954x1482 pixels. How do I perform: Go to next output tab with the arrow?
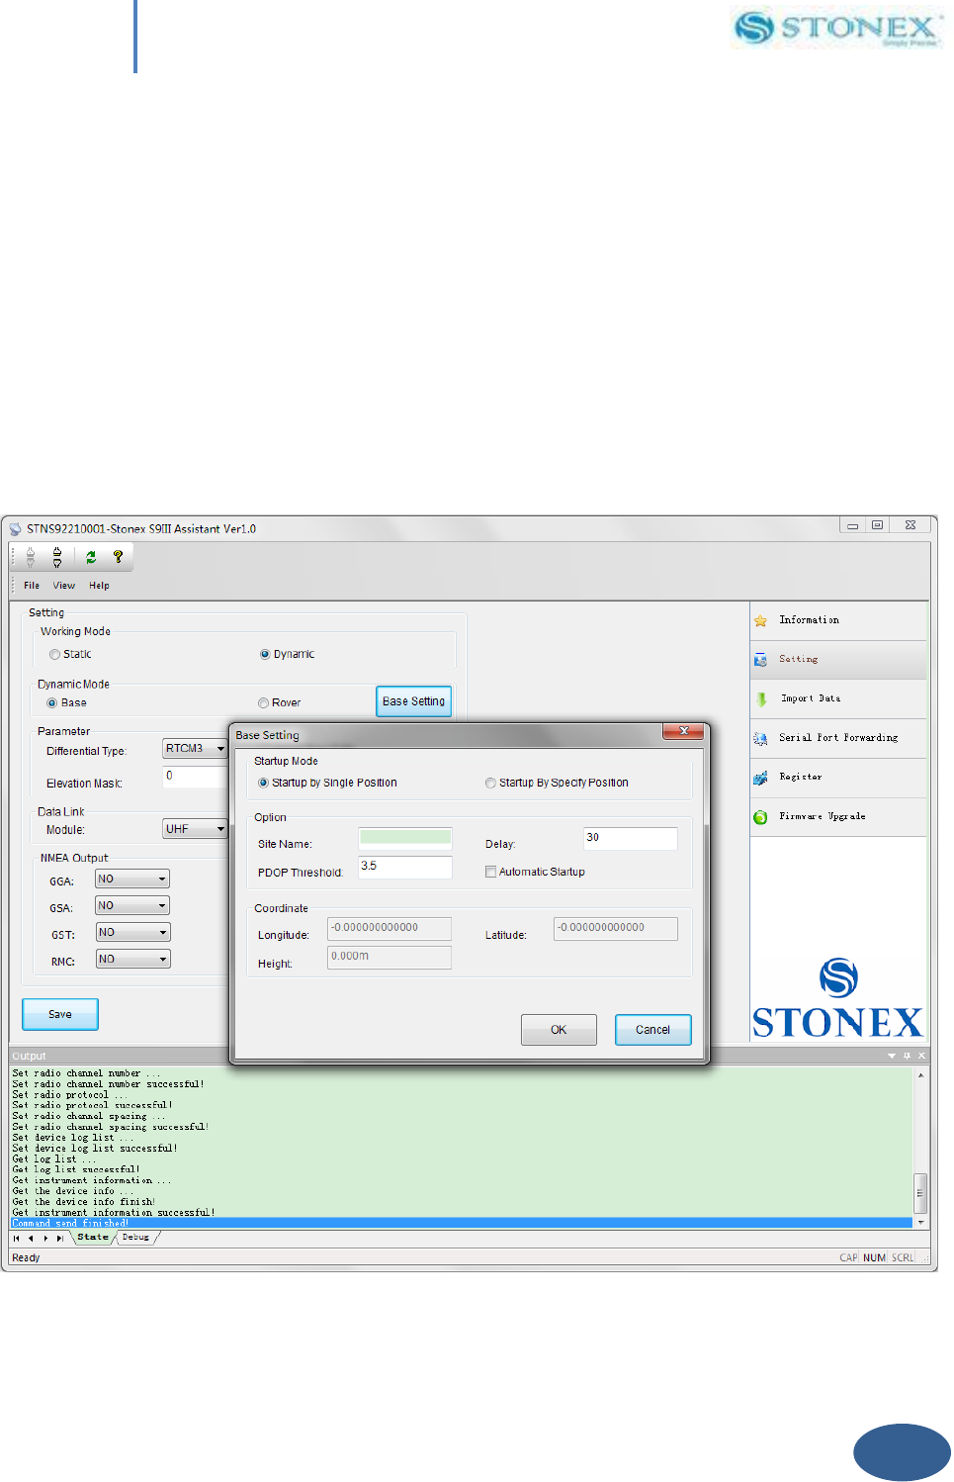pyautogui.click(x=45, y=1238)
